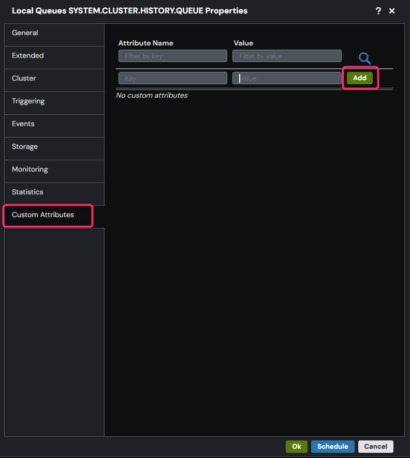Cancel the properties dialog
This screenshot has width=410, height=458.
click(375, 446)
